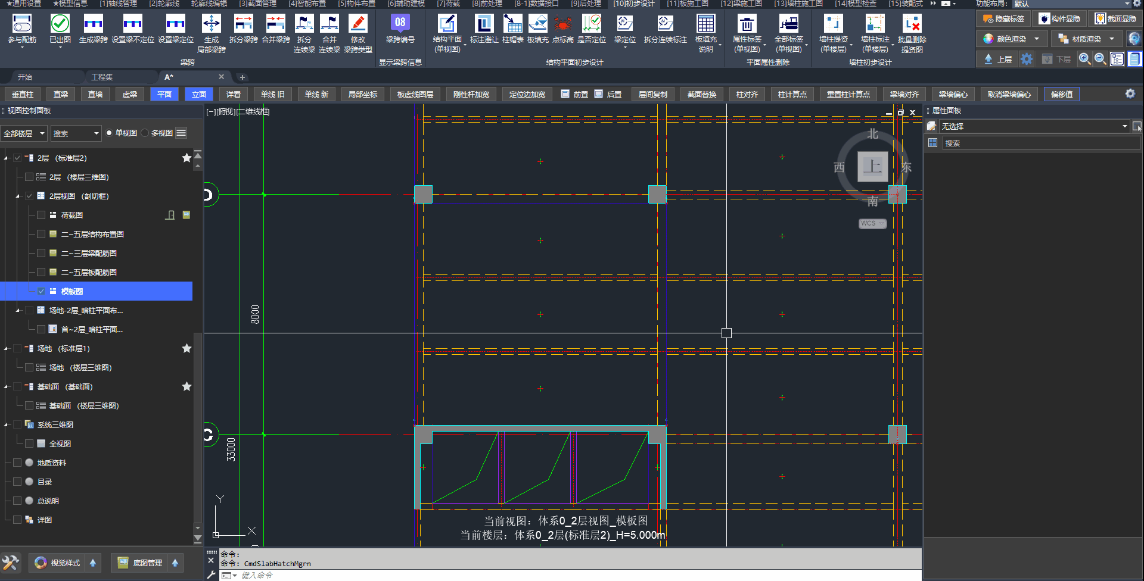Click the 批量删除提资图 icon
1144x581 pixels.
912,24
